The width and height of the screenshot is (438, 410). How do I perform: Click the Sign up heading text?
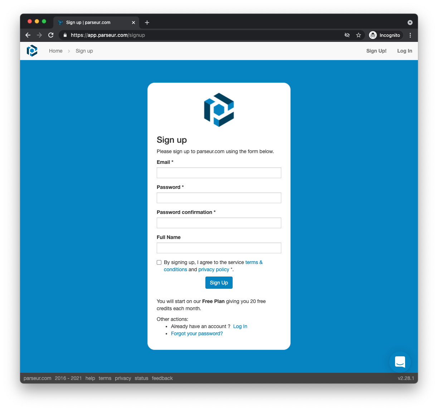(x=172, y=140)
